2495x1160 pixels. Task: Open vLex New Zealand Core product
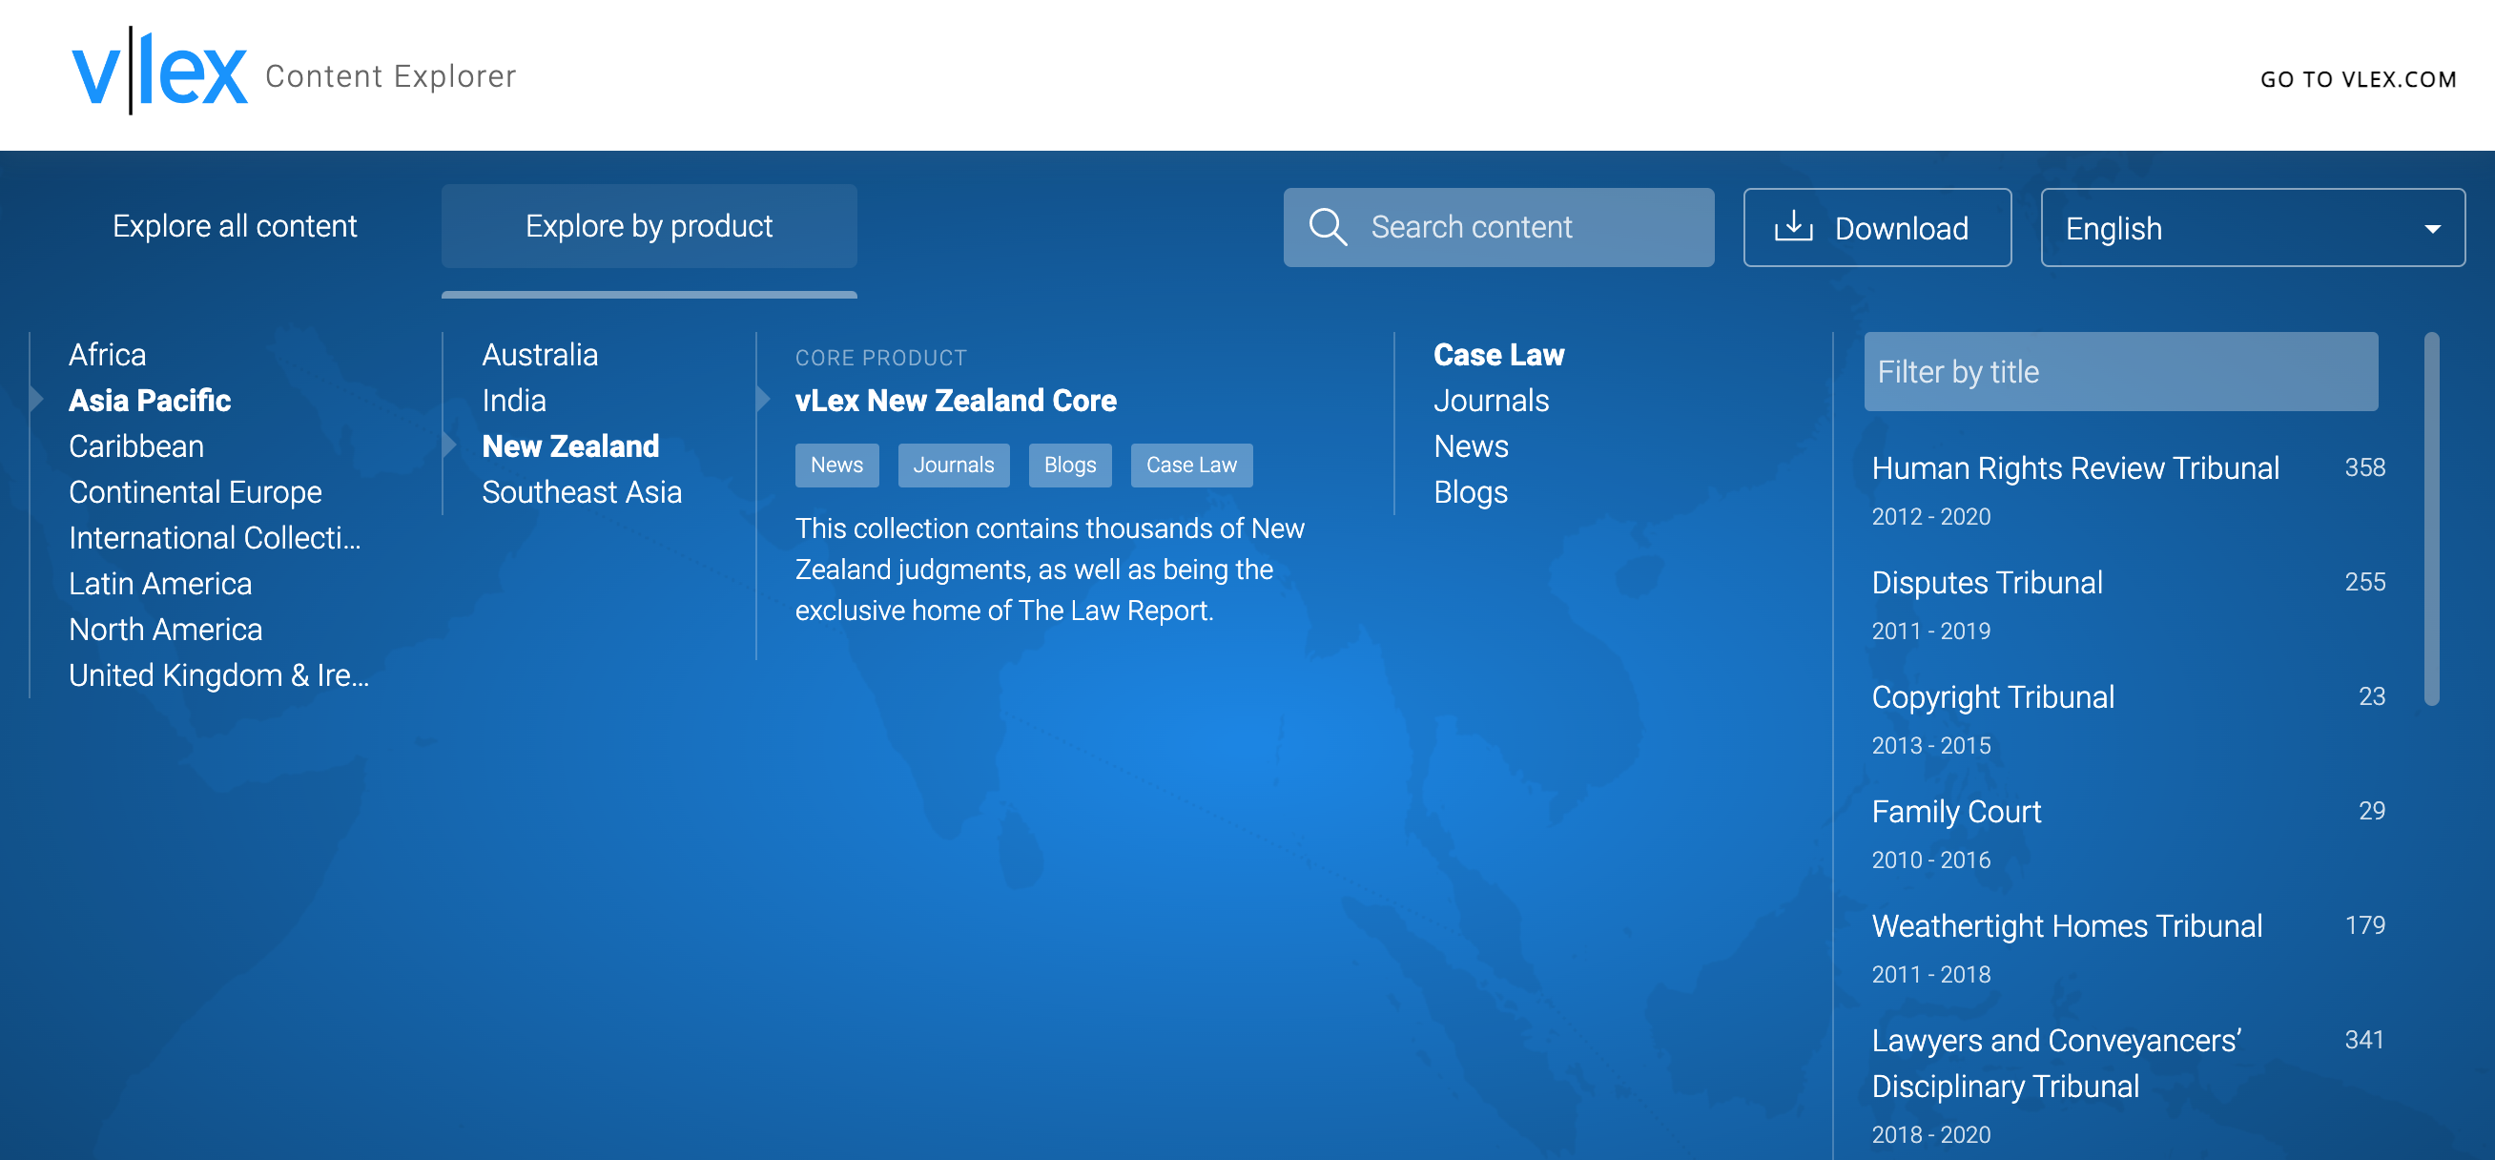tap(956, 401)
